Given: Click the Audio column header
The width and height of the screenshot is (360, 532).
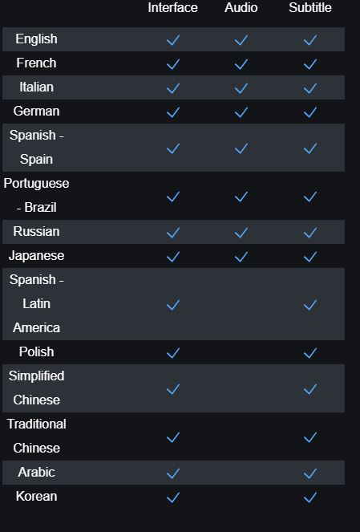Looking at the screenshot, I should [241, 7].
